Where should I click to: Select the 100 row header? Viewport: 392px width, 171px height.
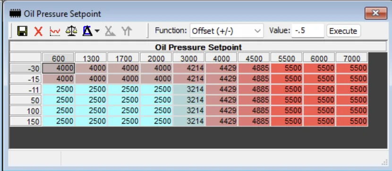[26, 111]
